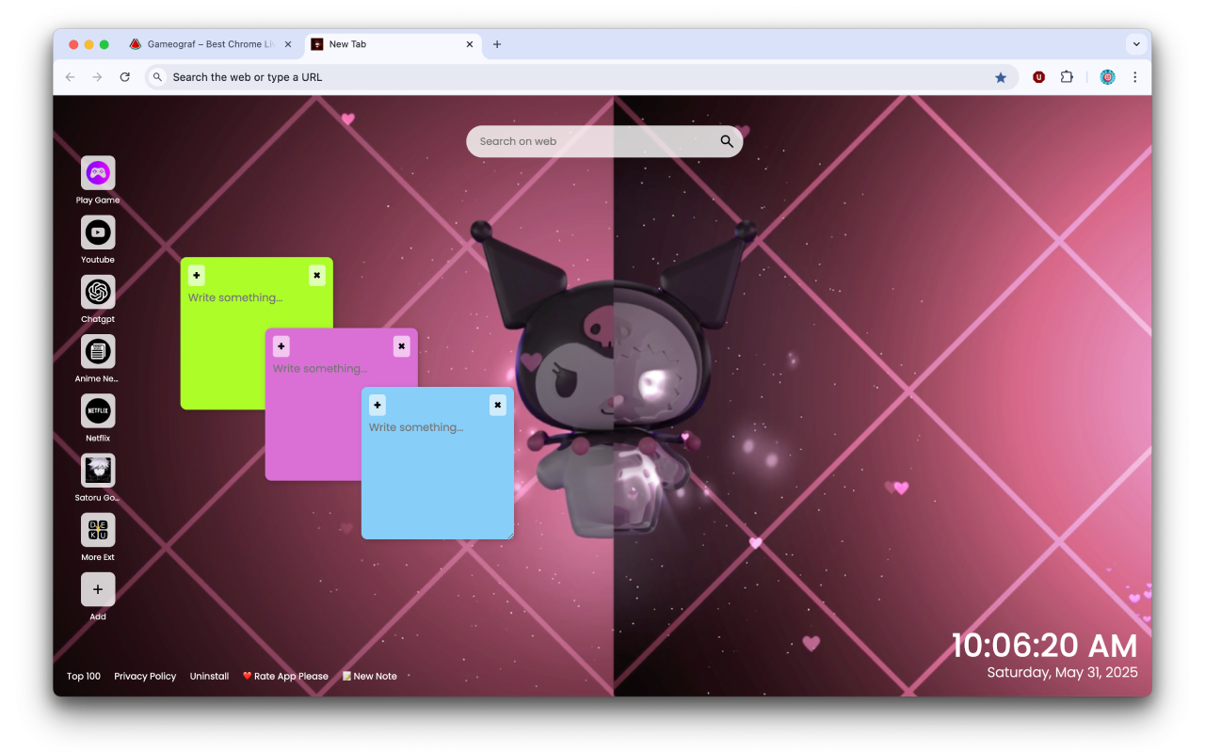
Task: Expand the tab search dropdown arrow
Action: pos(1136,44)
